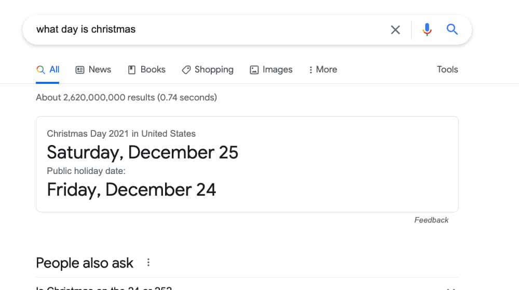
Task: Click into the search box containing 'what day is christmas'
Action: click(x=208, y=30)
